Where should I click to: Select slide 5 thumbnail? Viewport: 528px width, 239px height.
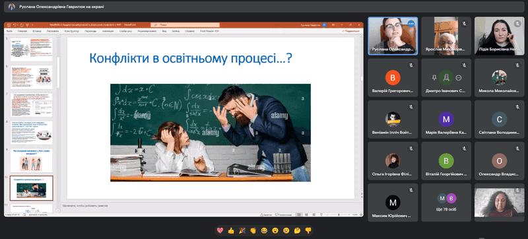(31, 49)
